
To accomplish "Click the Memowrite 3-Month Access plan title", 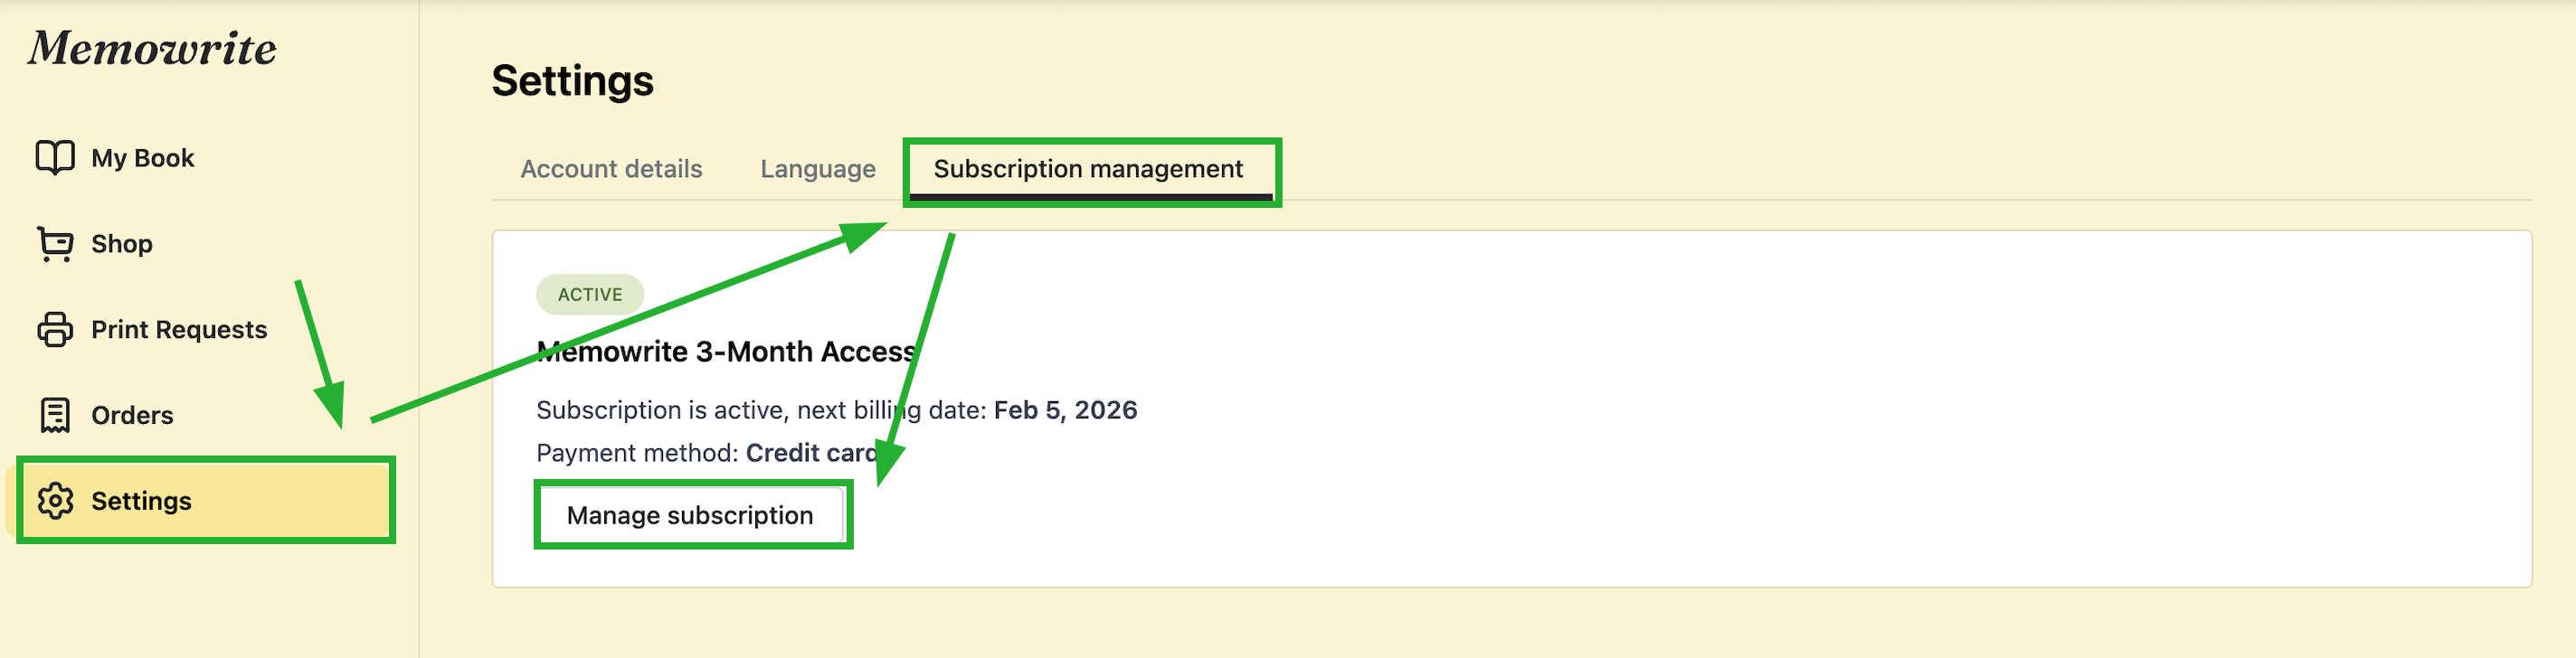I will point(726,352).
